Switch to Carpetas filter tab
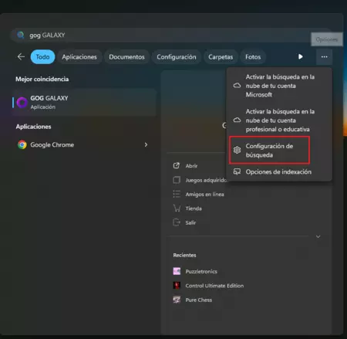The height and width of the screenshot is (339, 347). pyautogui.click(x=221, y=56)
